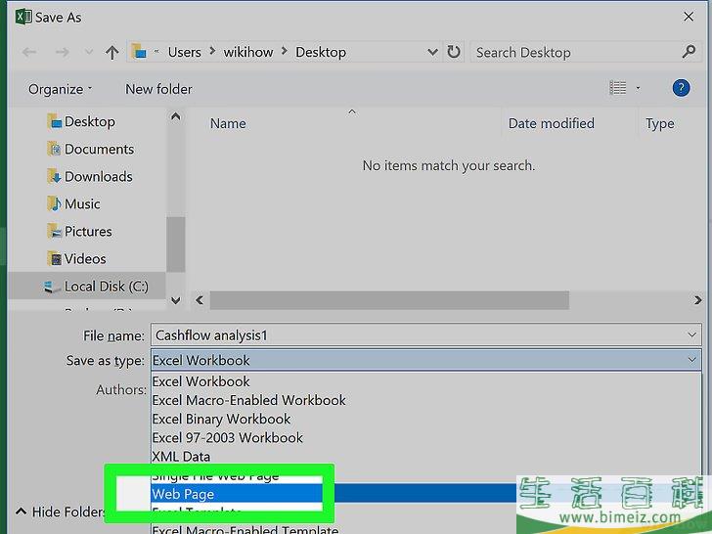
Task: Click the Up one level arrow
Action: tap(111, 53)
